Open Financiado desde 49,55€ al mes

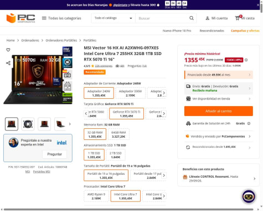point(219,75)
